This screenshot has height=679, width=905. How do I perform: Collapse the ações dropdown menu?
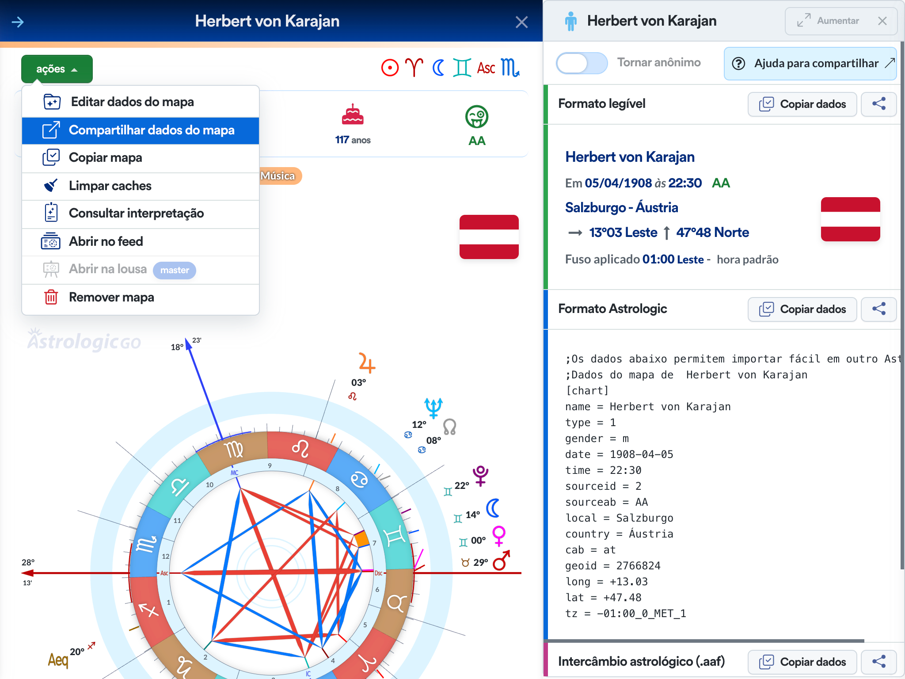(x=57, y=69)
